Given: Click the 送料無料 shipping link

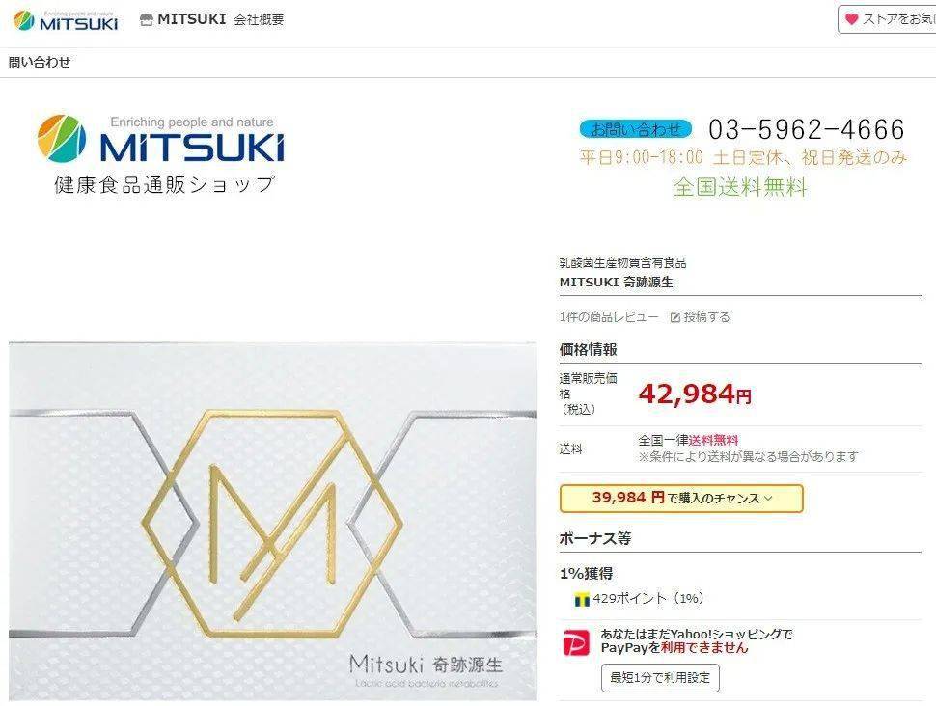Looking at the screenshot, I should [x=713, y=441].
